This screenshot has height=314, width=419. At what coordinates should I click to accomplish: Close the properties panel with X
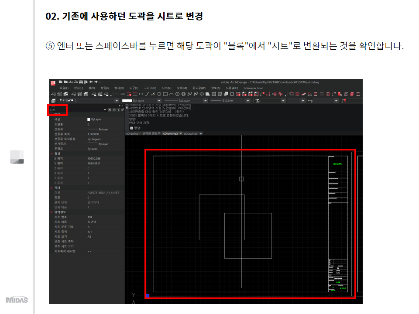pyautogui.click(x=122, y=106)
